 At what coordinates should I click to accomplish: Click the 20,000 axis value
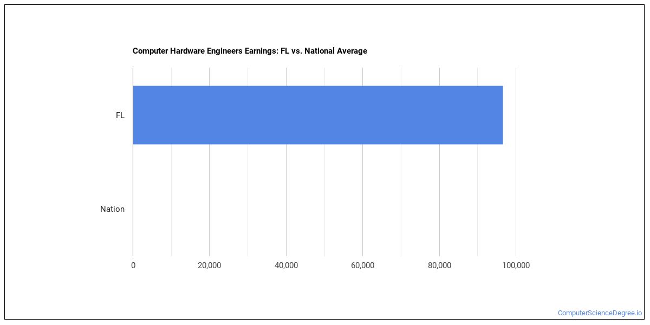(210, 265)
